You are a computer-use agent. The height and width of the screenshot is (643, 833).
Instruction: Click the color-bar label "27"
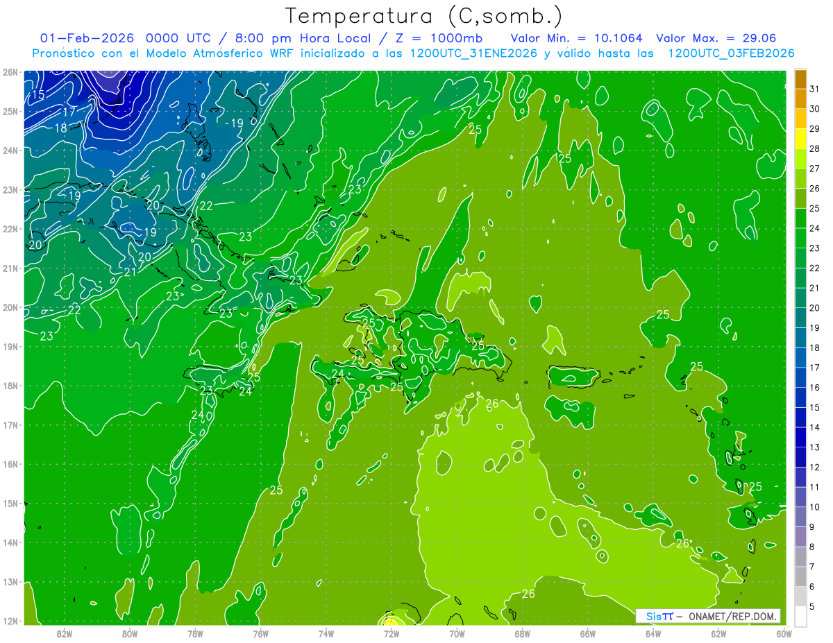click(814, 169)
